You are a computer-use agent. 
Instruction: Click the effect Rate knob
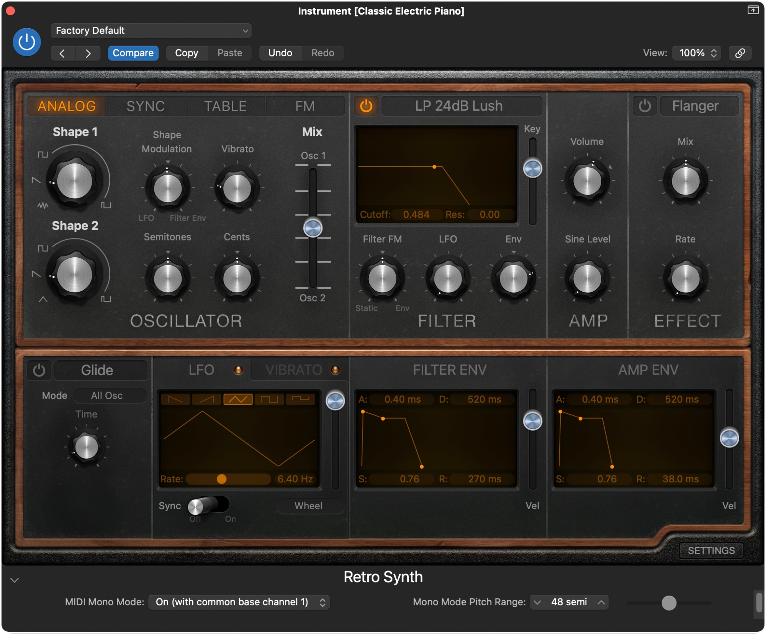coord(686,278)
